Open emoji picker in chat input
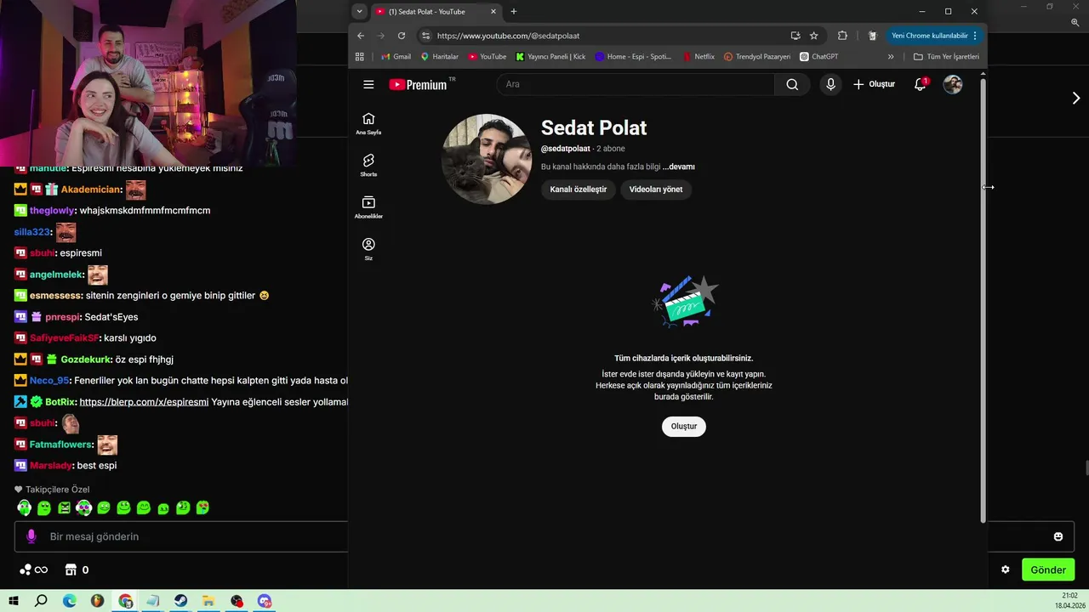Viewport: 1089px width, 612px height. point(1058,536)
